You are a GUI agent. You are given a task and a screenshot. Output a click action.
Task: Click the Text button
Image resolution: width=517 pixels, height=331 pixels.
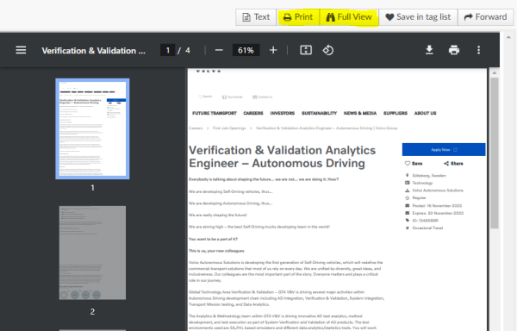point(256,17)
